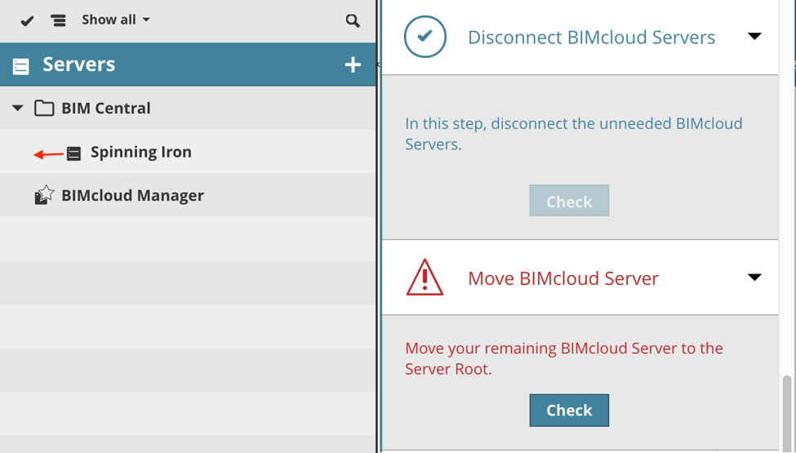
Task: Collapse the BIM Central folder tree
Action: tap(17, 108)
